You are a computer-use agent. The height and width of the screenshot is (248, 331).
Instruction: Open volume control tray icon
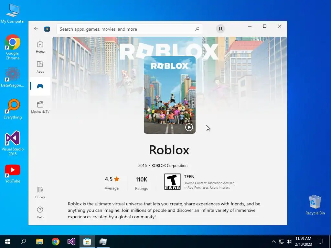click(x=289, y=242)
